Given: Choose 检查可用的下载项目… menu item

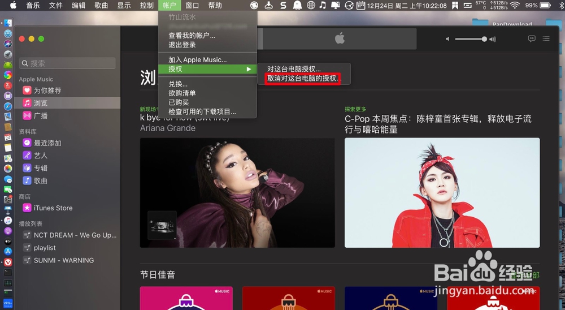Looking at the screenshot, I should pyautogui.click(x=207, y=112).
